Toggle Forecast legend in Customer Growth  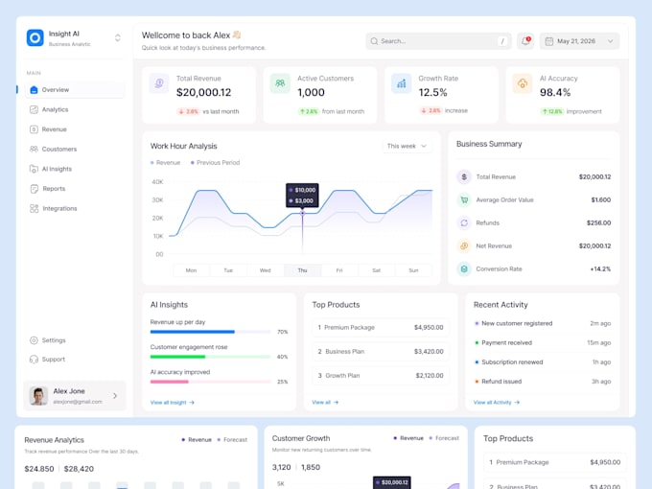pos(444,438)
